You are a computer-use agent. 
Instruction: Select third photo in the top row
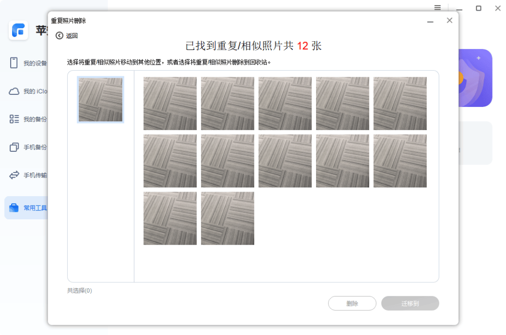pyautogui.click(x=285, y=103)
